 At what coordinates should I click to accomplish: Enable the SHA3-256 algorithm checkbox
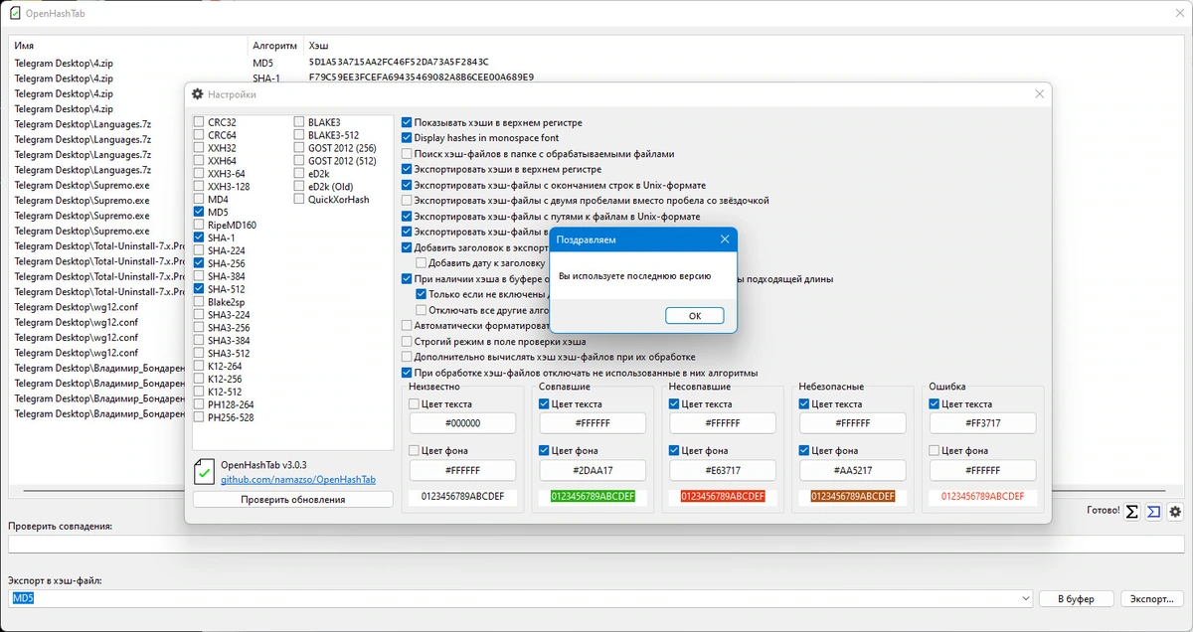(x=199, y=328)
